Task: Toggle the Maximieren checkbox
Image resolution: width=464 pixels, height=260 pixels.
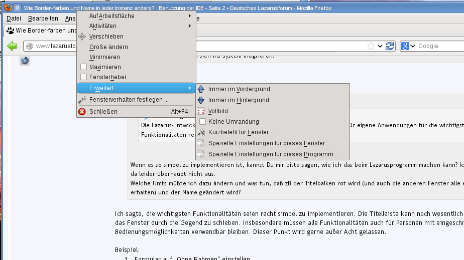Action: point(84,67)
